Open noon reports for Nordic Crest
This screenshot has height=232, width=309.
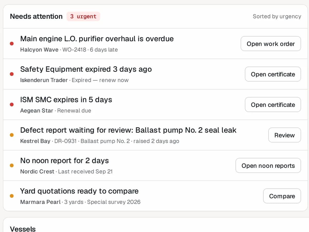click(268, 165)
